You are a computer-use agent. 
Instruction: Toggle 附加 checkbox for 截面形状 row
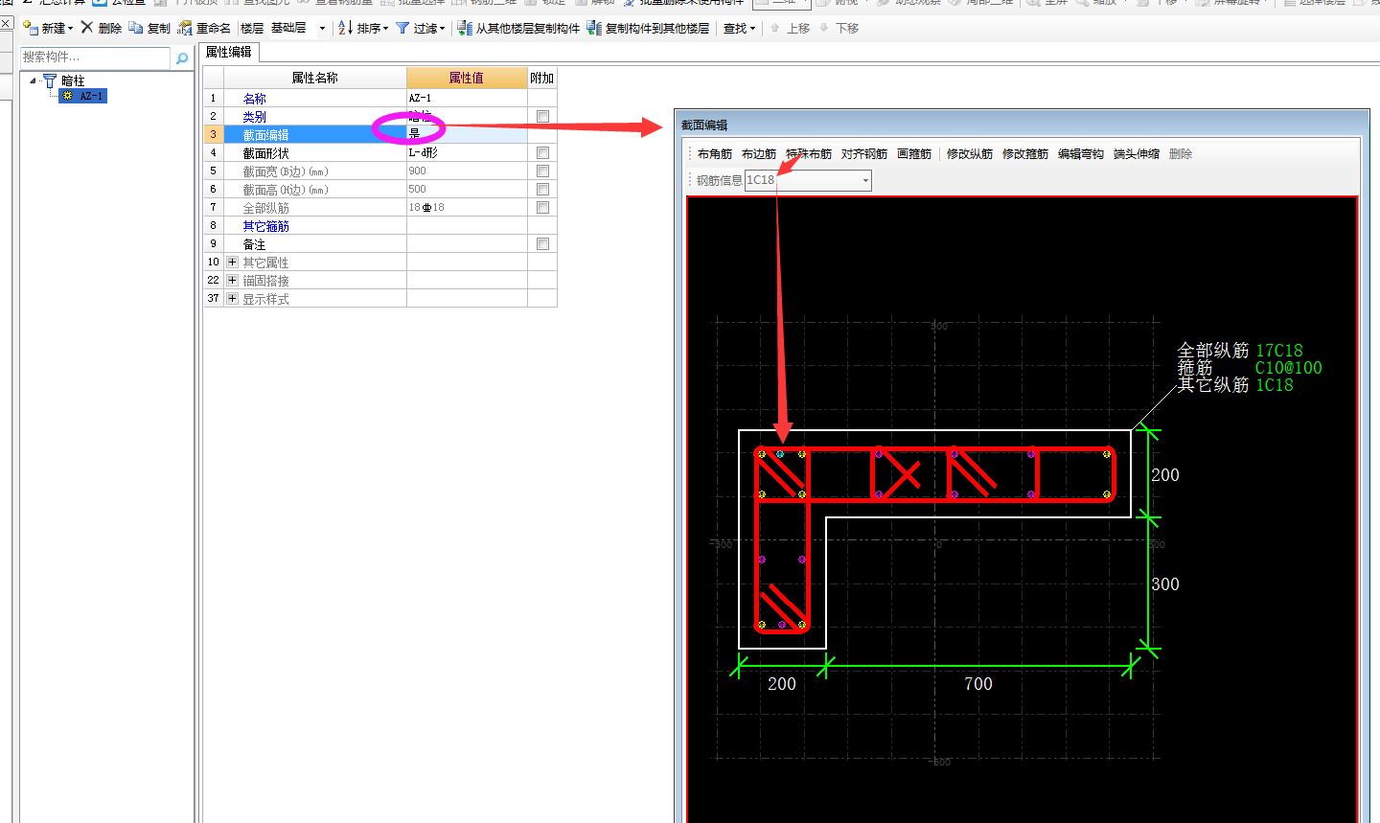click(x=542, y=152)
